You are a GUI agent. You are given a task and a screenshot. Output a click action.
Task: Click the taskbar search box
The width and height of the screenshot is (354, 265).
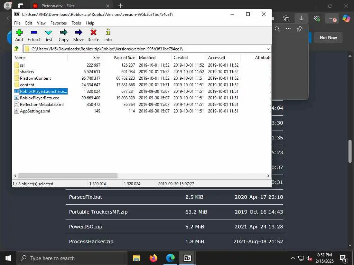point(72,258)
